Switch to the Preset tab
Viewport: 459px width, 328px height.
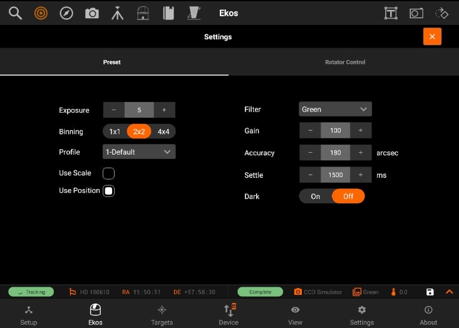[x=114, y=62]
